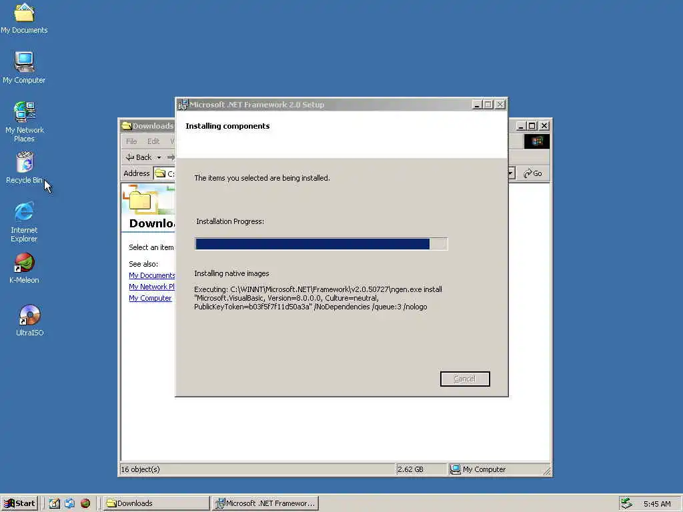This screenshot has width=683, height=512.
Task: Open Edit menu in Downloads window
Action: 153,141
